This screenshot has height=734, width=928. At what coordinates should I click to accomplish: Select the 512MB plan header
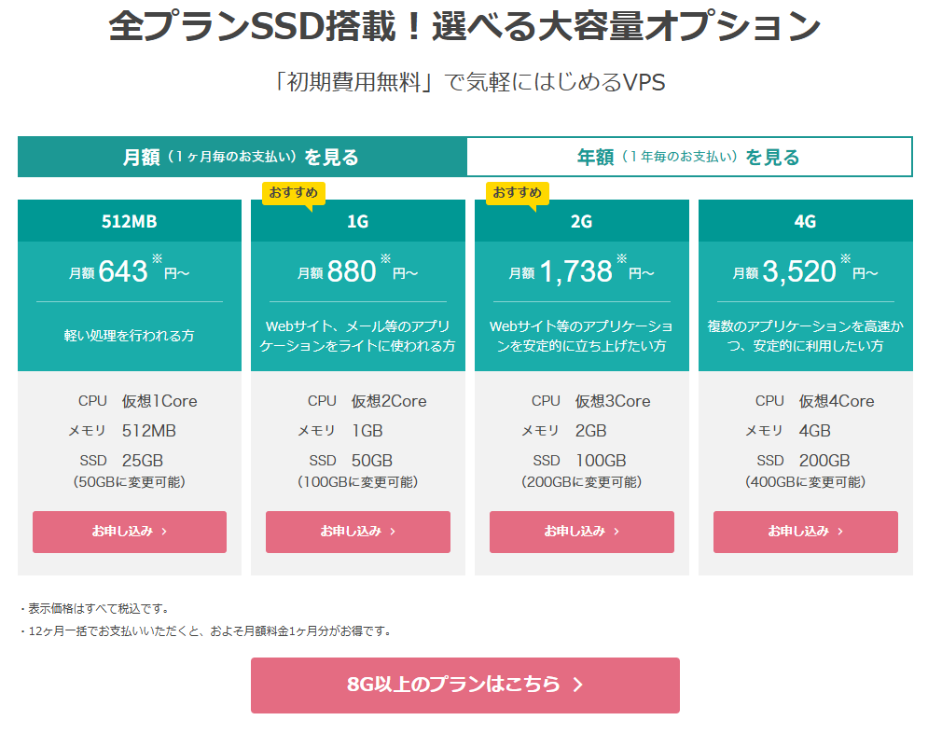click(130, 222)
